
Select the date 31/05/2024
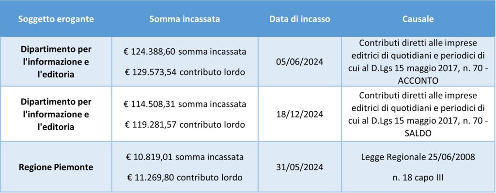299,167
